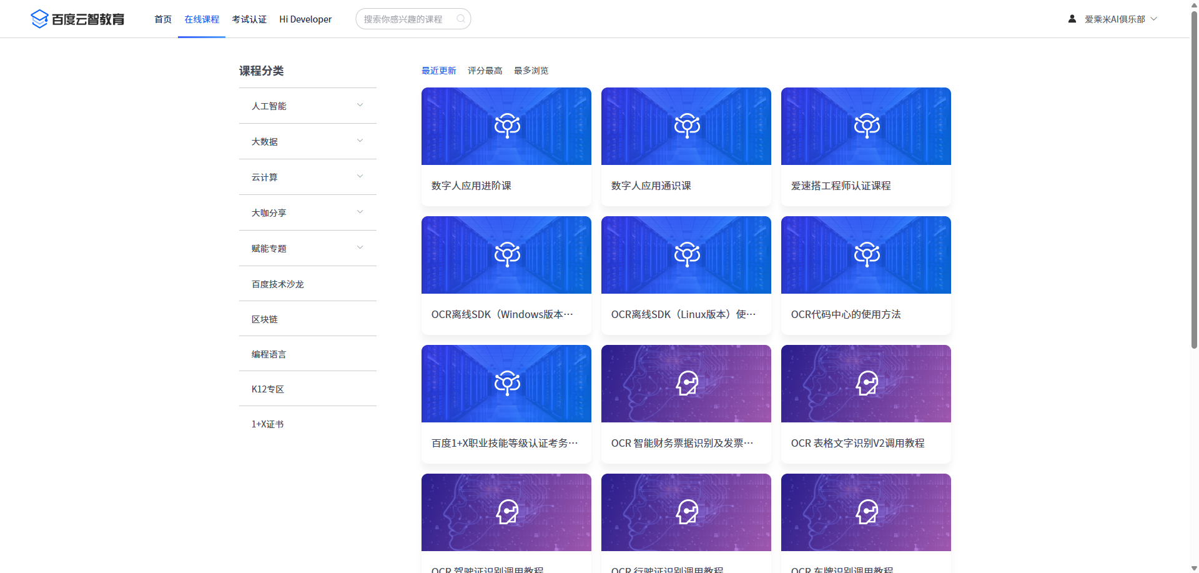
Task: Click the icon on 百度1+X职业技能 thumbnail
Action: pos(507,383)
